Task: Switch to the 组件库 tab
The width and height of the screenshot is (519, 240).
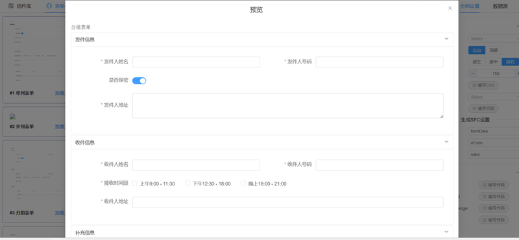Action: (x=20, y=6)
